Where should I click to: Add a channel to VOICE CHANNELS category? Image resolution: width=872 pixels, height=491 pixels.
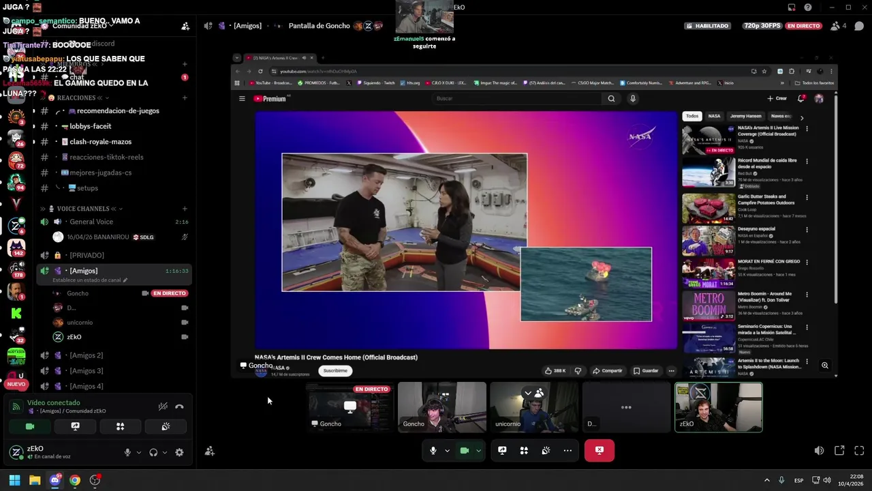[x=185, y=209]
